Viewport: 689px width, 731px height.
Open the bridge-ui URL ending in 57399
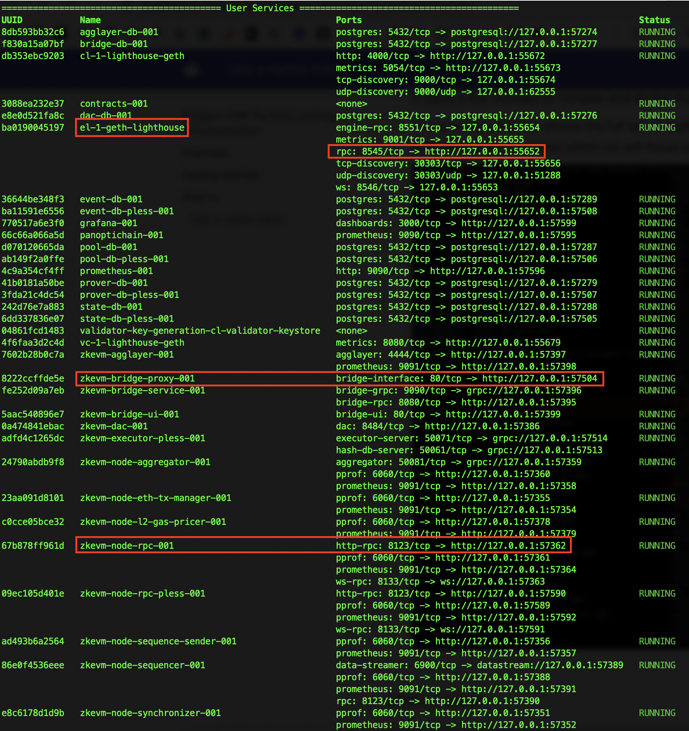(x=503, y=414)
